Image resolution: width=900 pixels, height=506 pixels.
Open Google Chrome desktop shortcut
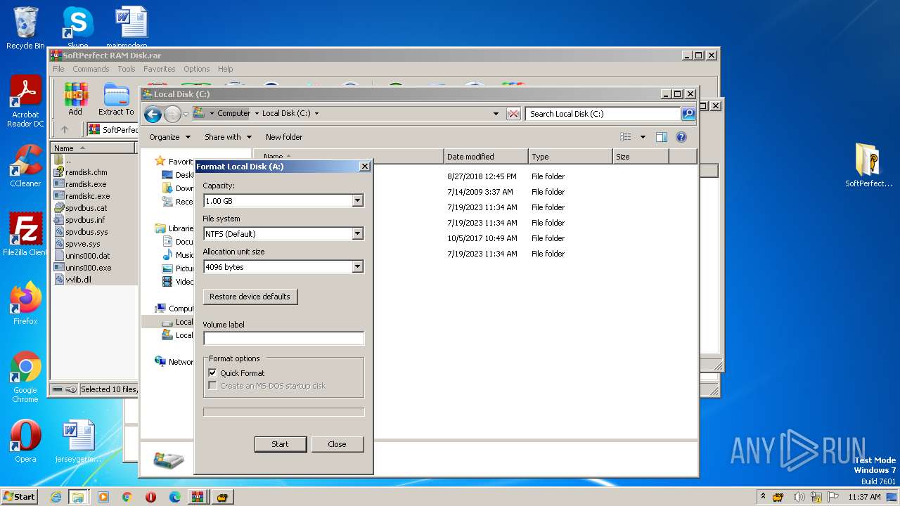click(x=25, y=377)
